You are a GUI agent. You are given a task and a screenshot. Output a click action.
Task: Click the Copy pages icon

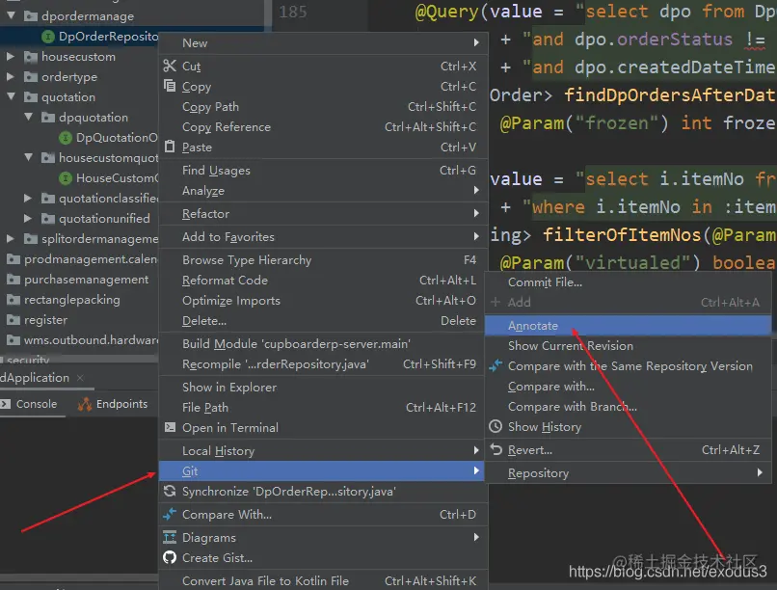pos(170,86)
